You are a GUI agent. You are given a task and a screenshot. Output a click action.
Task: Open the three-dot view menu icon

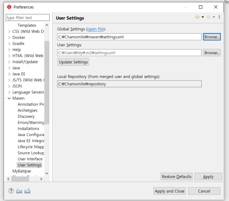(219, 17)
